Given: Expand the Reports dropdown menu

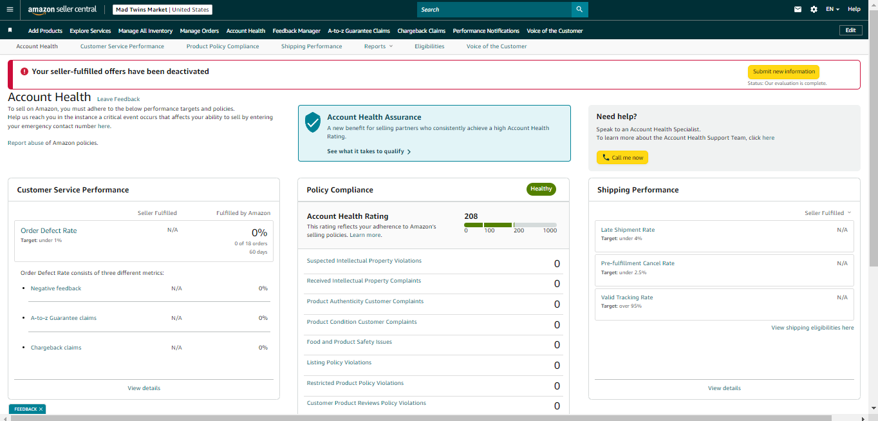Looking at the screenshot, I should click(378, 46).
